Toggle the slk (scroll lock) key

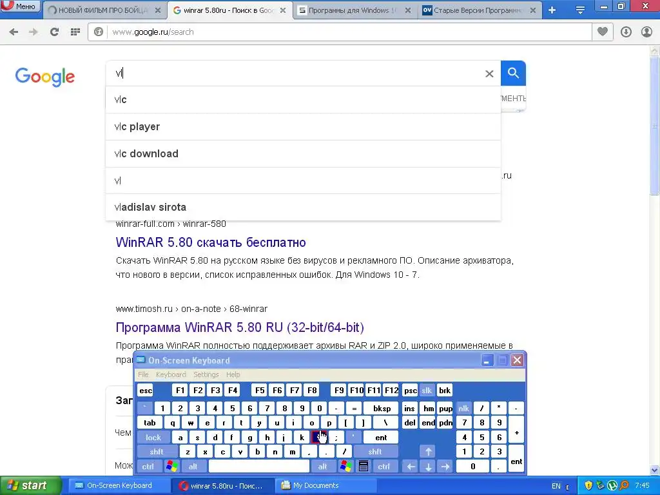427,391
